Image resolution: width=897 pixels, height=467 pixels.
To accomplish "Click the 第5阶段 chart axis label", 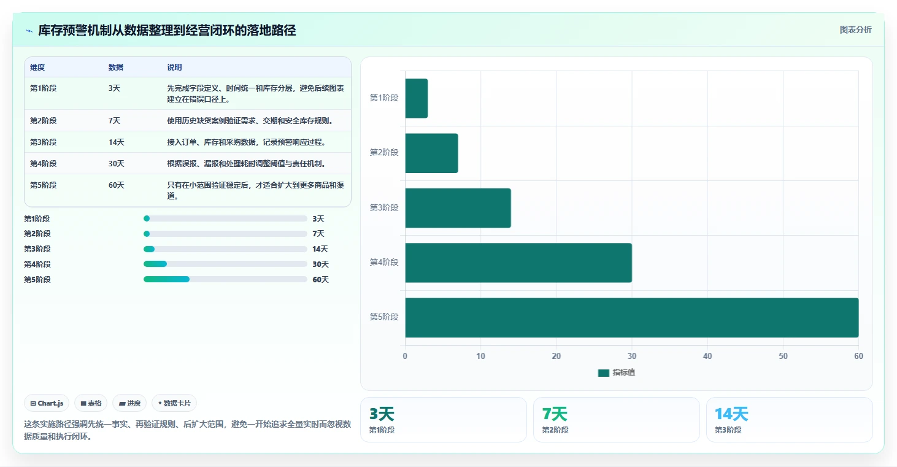I will tap(384, 317).
